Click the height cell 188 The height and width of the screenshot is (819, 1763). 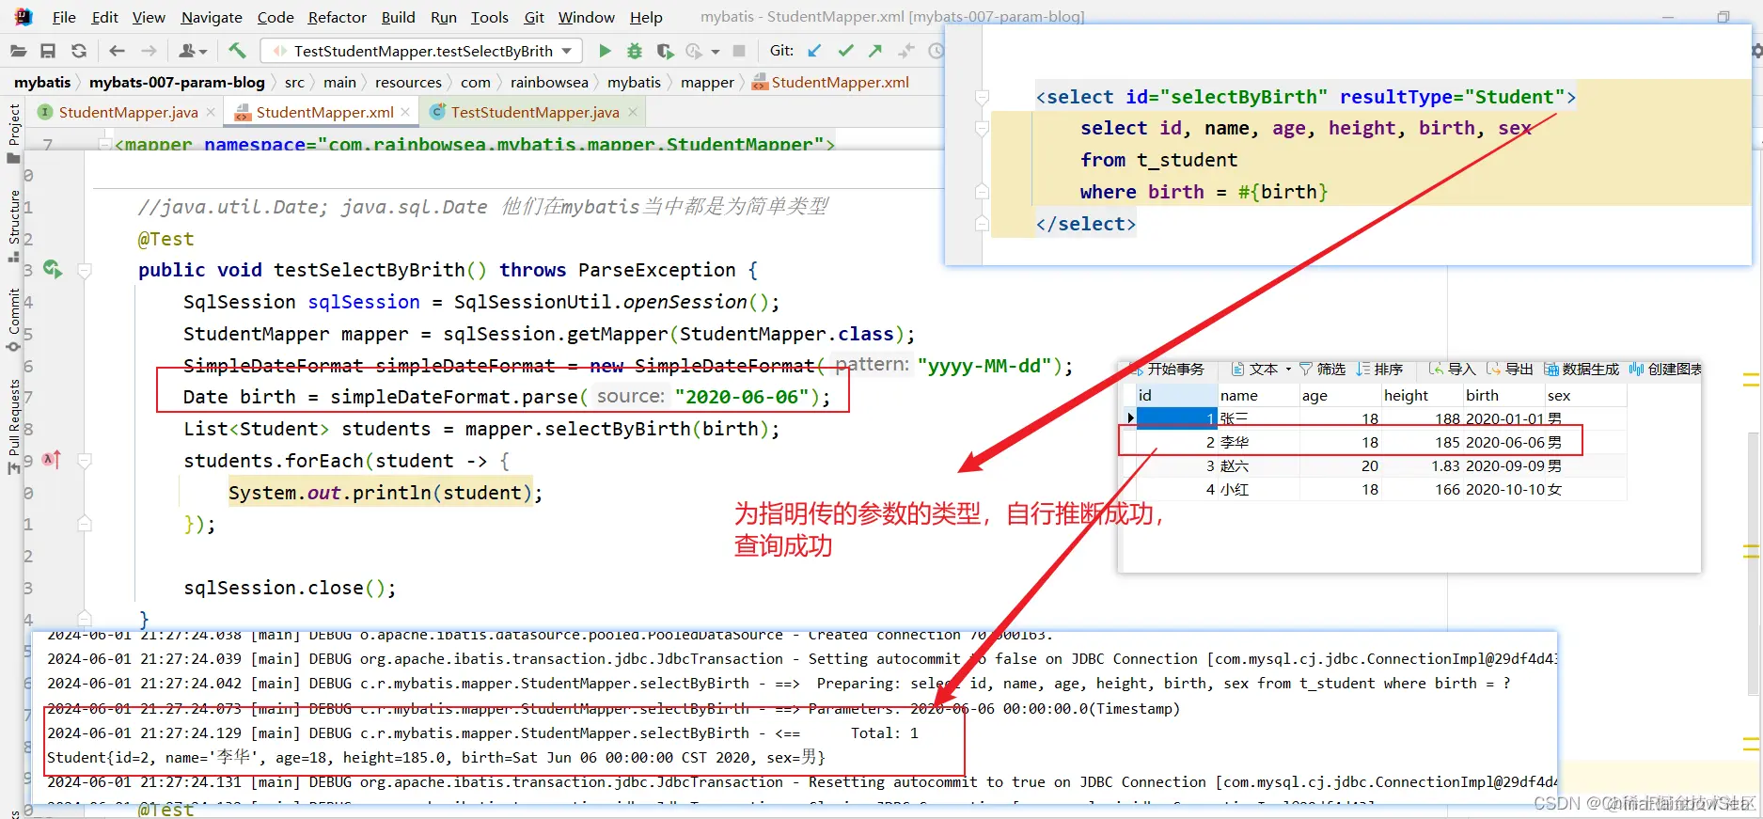1422,418
